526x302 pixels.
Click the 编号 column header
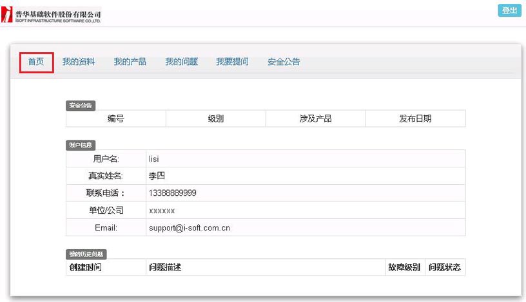pyautogui.click(x=116, y=118)
